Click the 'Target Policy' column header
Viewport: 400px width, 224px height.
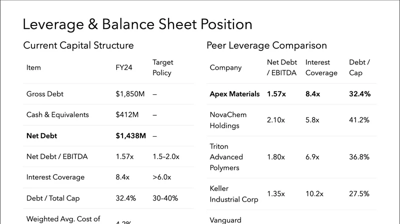(x=162, y=67)
